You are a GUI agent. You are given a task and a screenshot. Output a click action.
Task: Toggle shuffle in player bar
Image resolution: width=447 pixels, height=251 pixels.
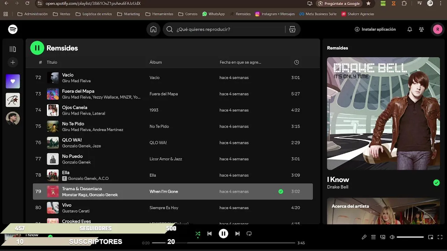pyautogui.click(x=198, y=234)
